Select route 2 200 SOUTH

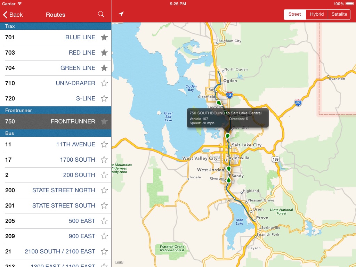tap(56, 175)
